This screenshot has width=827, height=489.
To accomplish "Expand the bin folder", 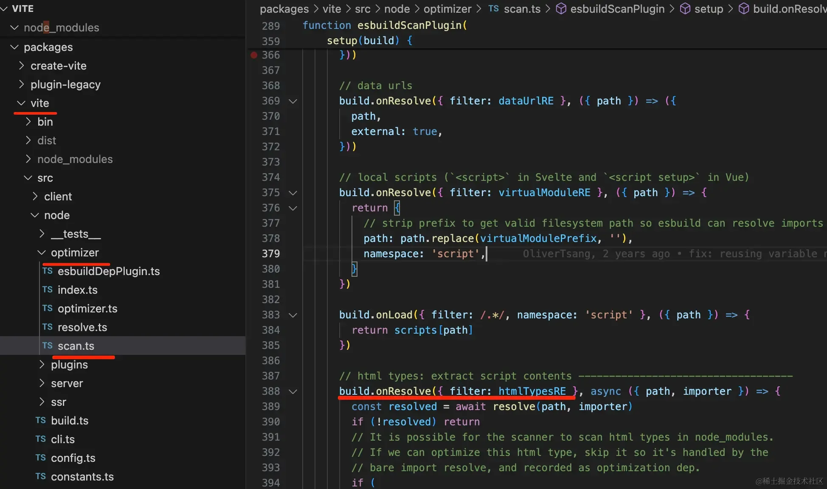I will 28,121.
